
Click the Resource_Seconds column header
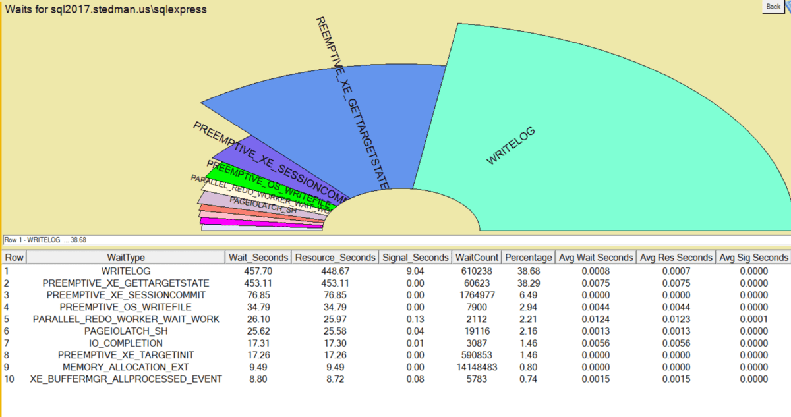pyautogui.click(x=336, y=258)
